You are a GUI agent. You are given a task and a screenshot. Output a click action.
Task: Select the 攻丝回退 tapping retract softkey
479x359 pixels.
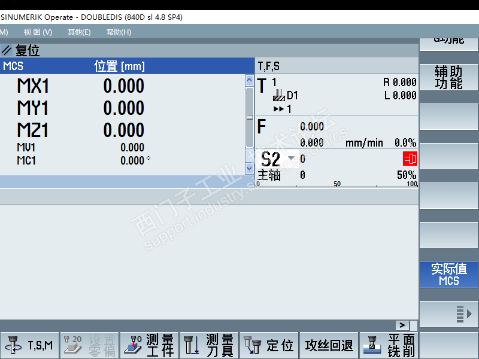pos(329,346)
